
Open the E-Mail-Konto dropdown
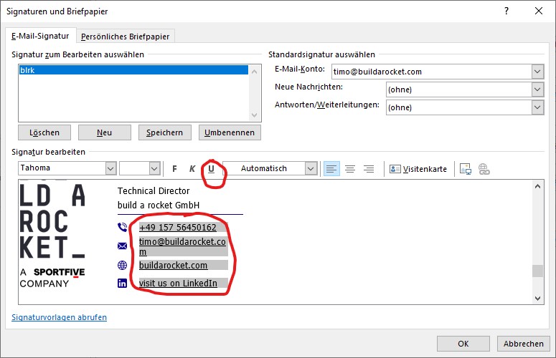(x=537, y=72)
